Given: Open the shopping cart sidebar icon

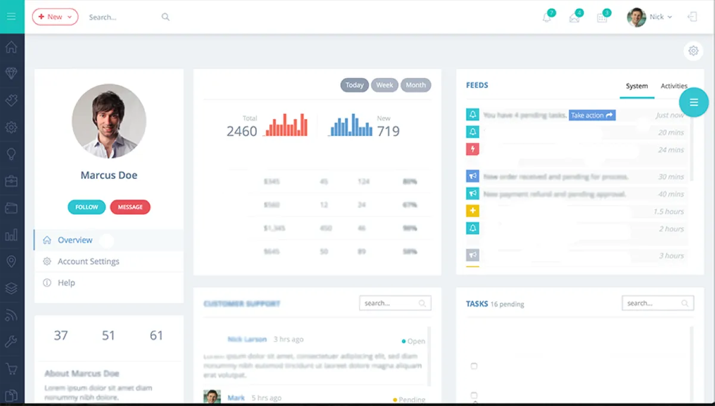Looking at the screenshot, I should [x=11, y=368].
